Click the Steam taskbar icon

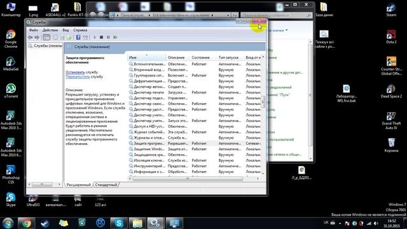[45, 223]
